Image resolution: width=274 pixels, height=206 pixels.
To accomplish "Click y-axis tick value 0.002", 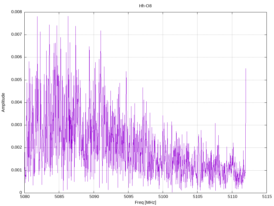I will click(17, 148).
